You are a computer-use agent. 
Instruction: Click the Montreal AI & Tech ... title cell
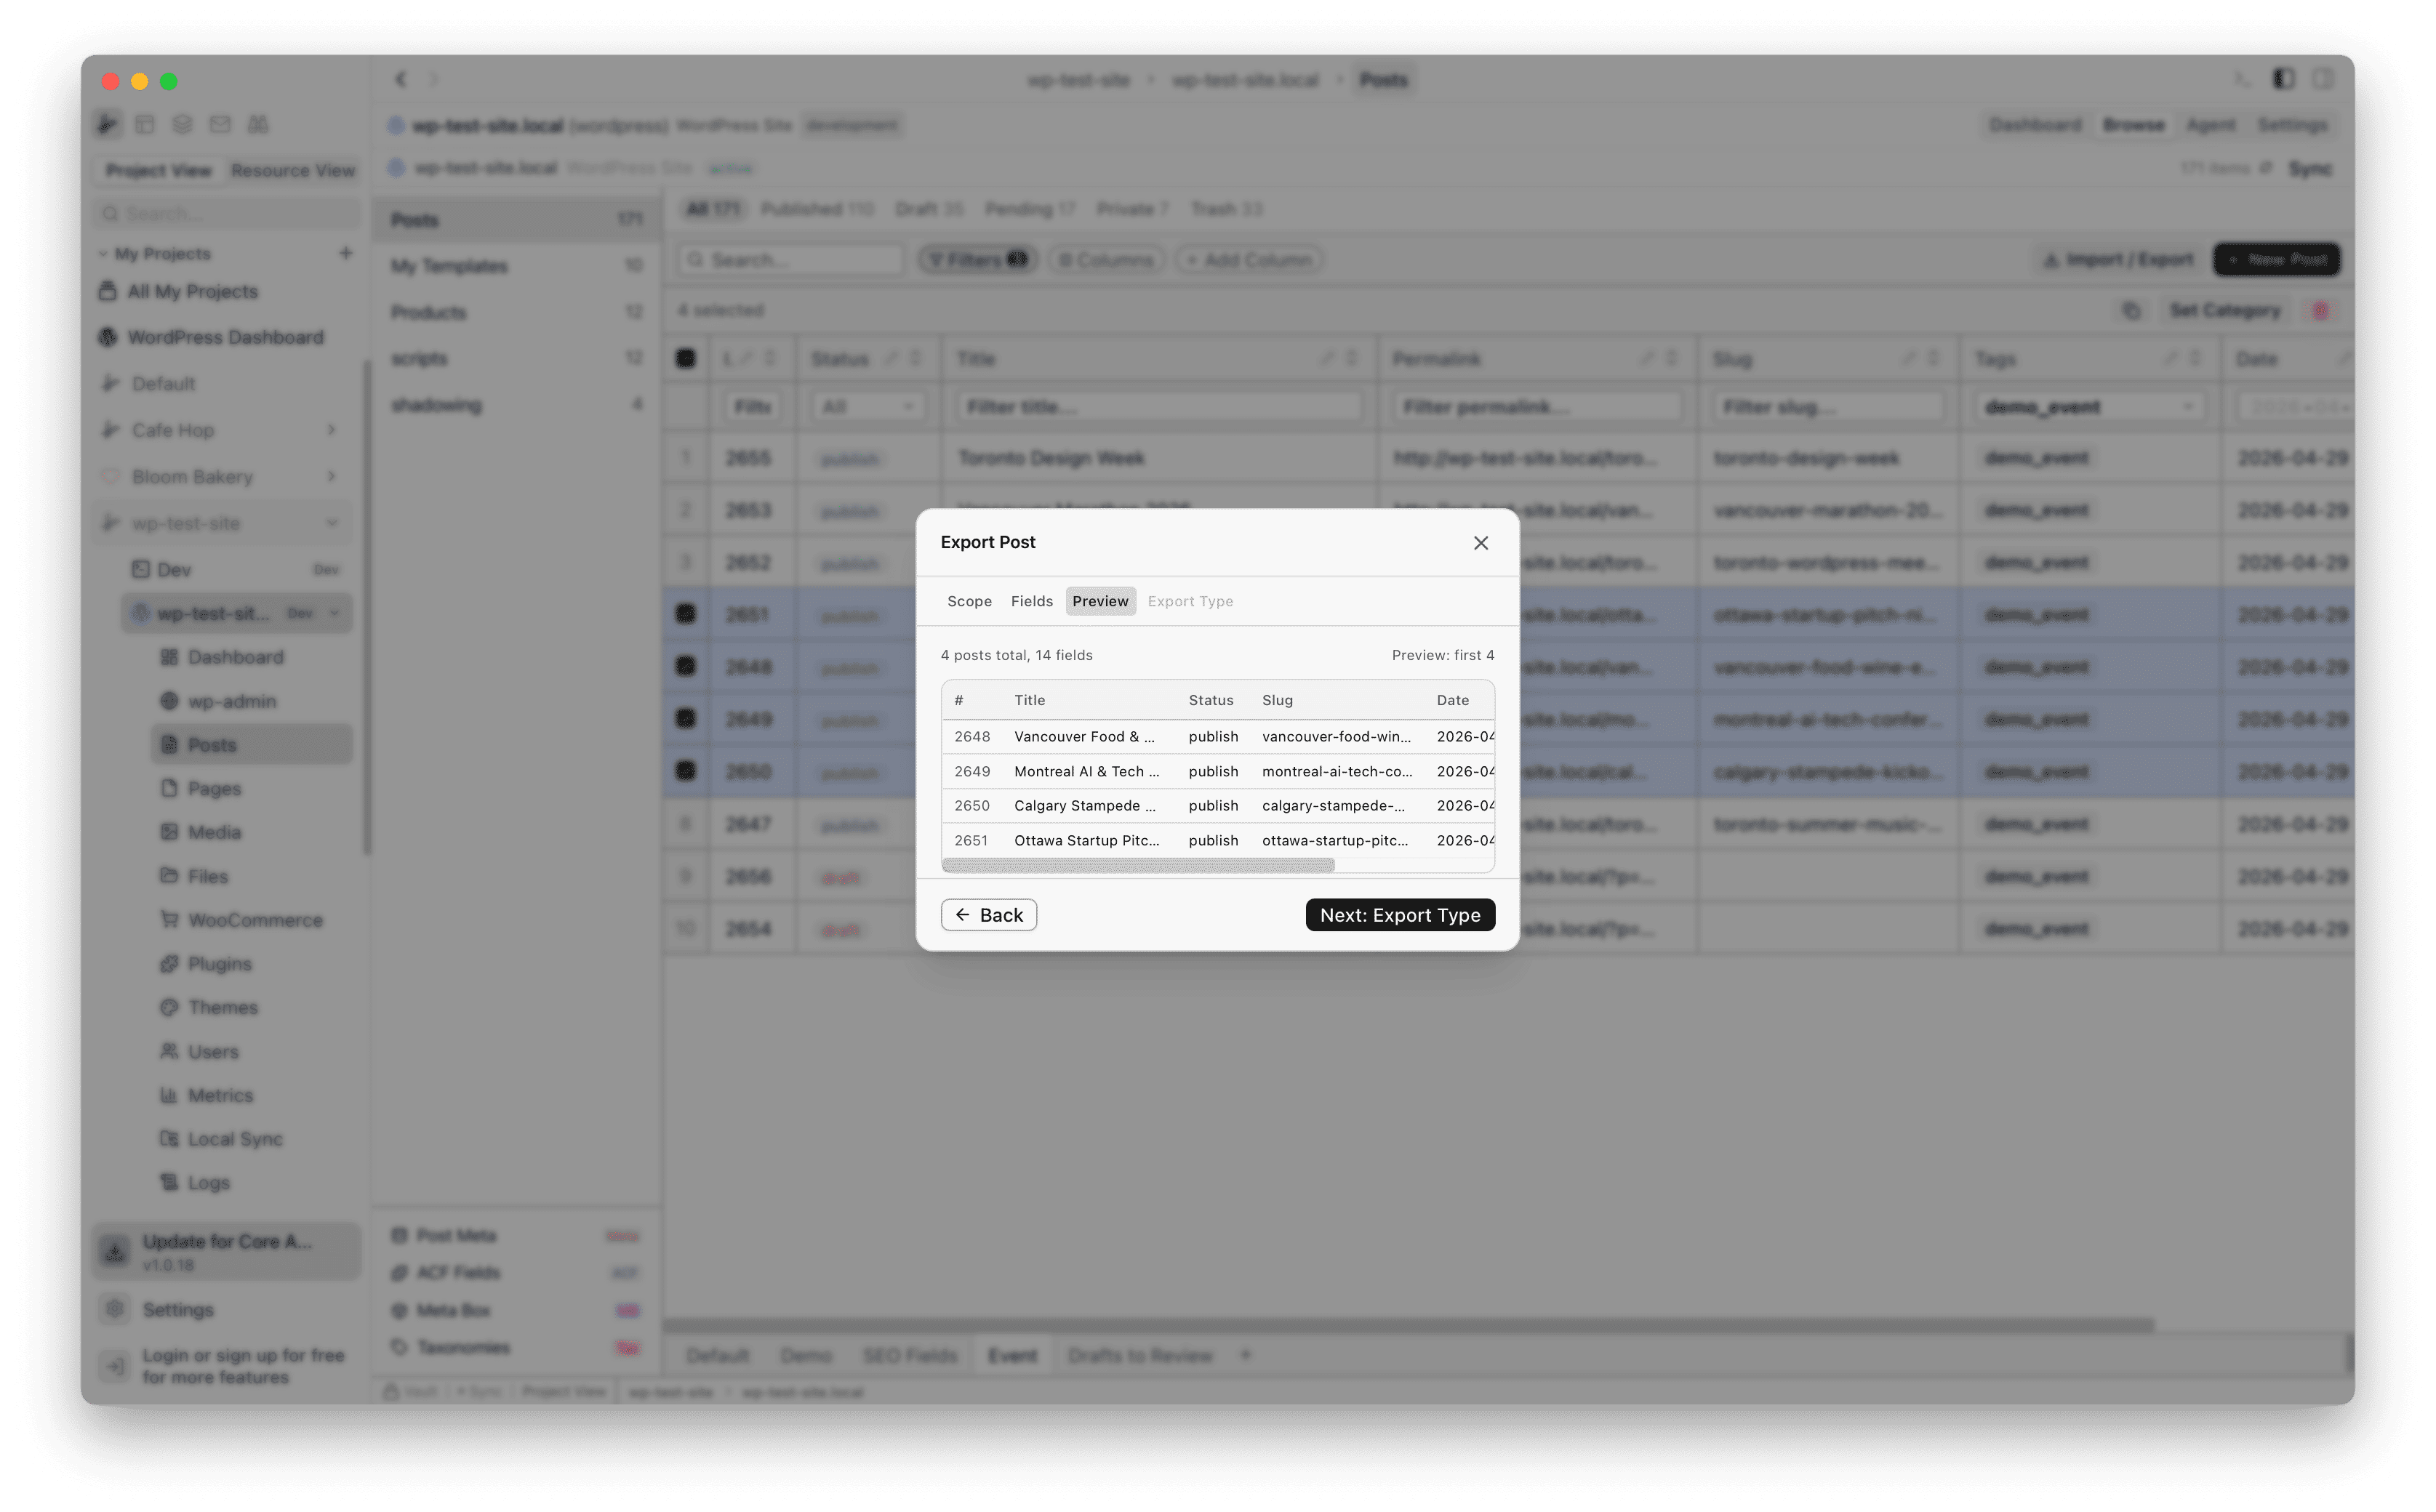(1086, 771)
